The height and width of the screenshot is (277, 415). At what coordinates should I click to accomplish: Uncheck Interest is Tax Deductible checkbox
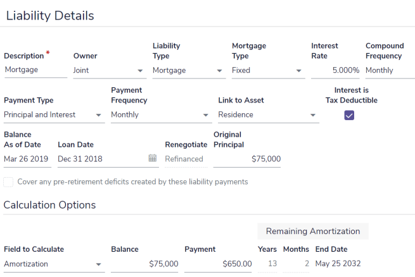[349, 115]
